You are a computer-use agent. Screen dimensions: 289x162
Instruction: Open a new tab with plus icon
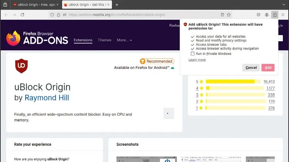117,5
